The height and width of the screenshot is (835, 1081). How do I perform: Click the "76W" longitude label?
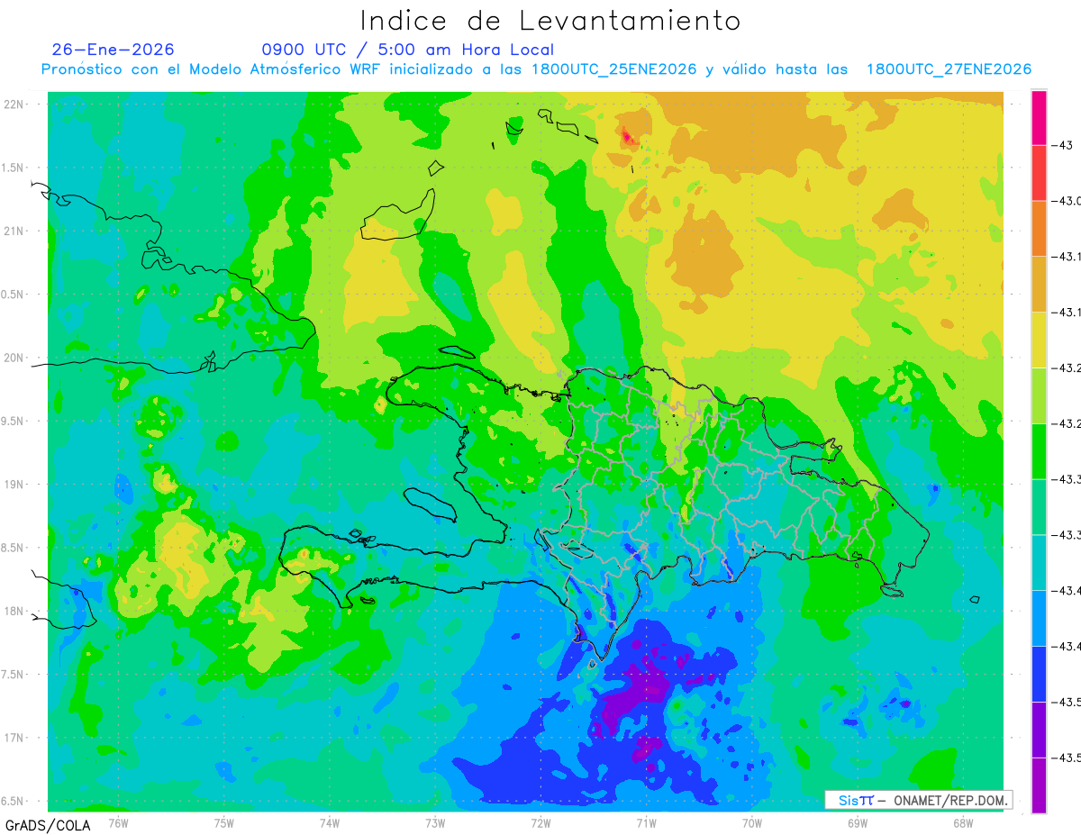[x=118, y=821]
